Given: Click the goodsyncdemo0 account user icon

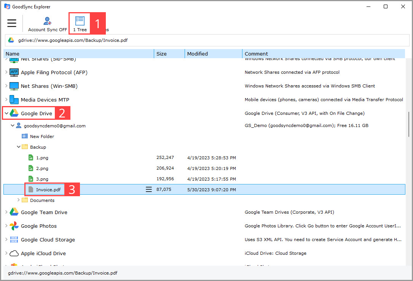Looking at the screenshot, I should pos(19,125).
